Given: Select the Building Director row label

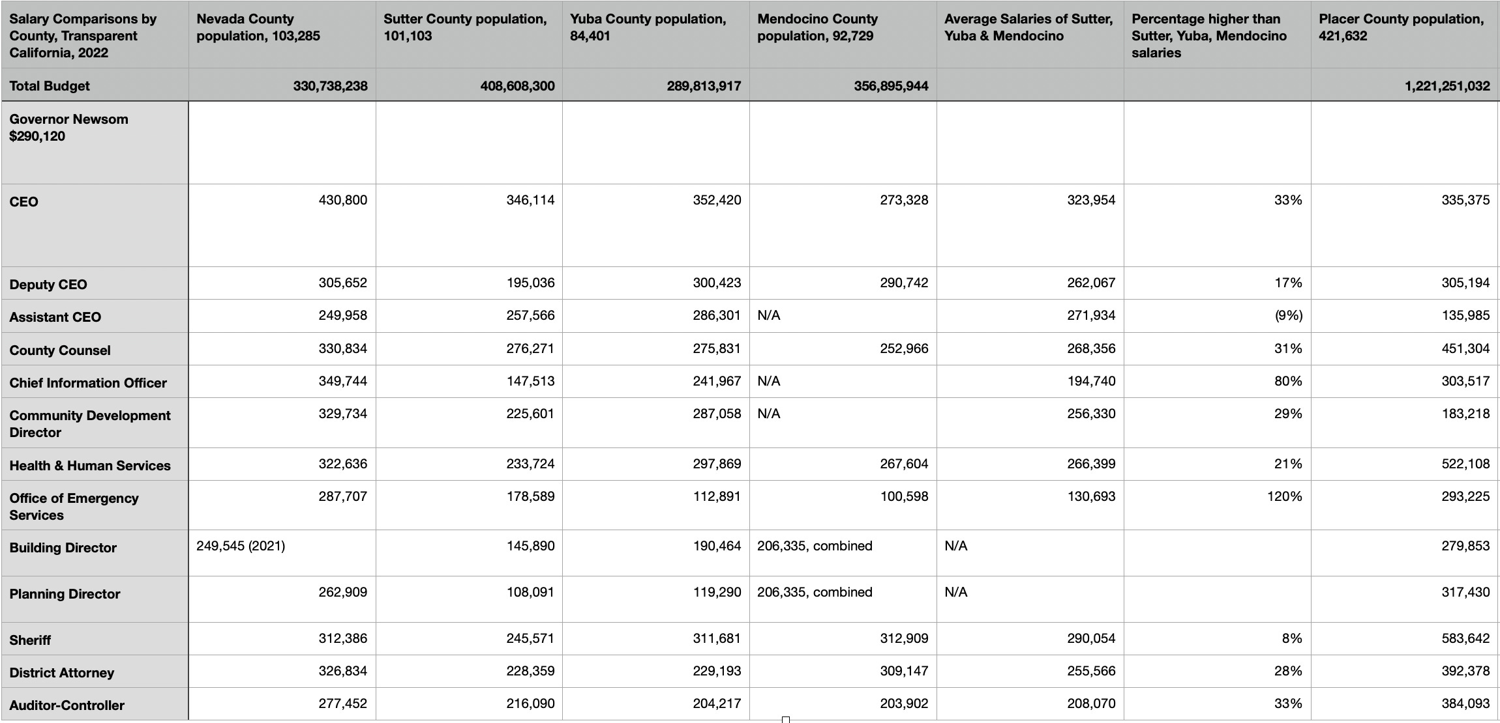Looking at the screenshot, I should [63, 548].
